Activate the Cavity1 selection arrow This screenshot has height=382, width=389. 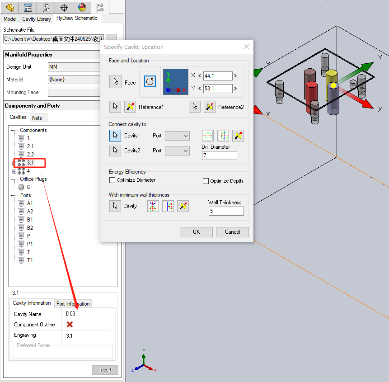pyautogui.click(x=115, y=136)
